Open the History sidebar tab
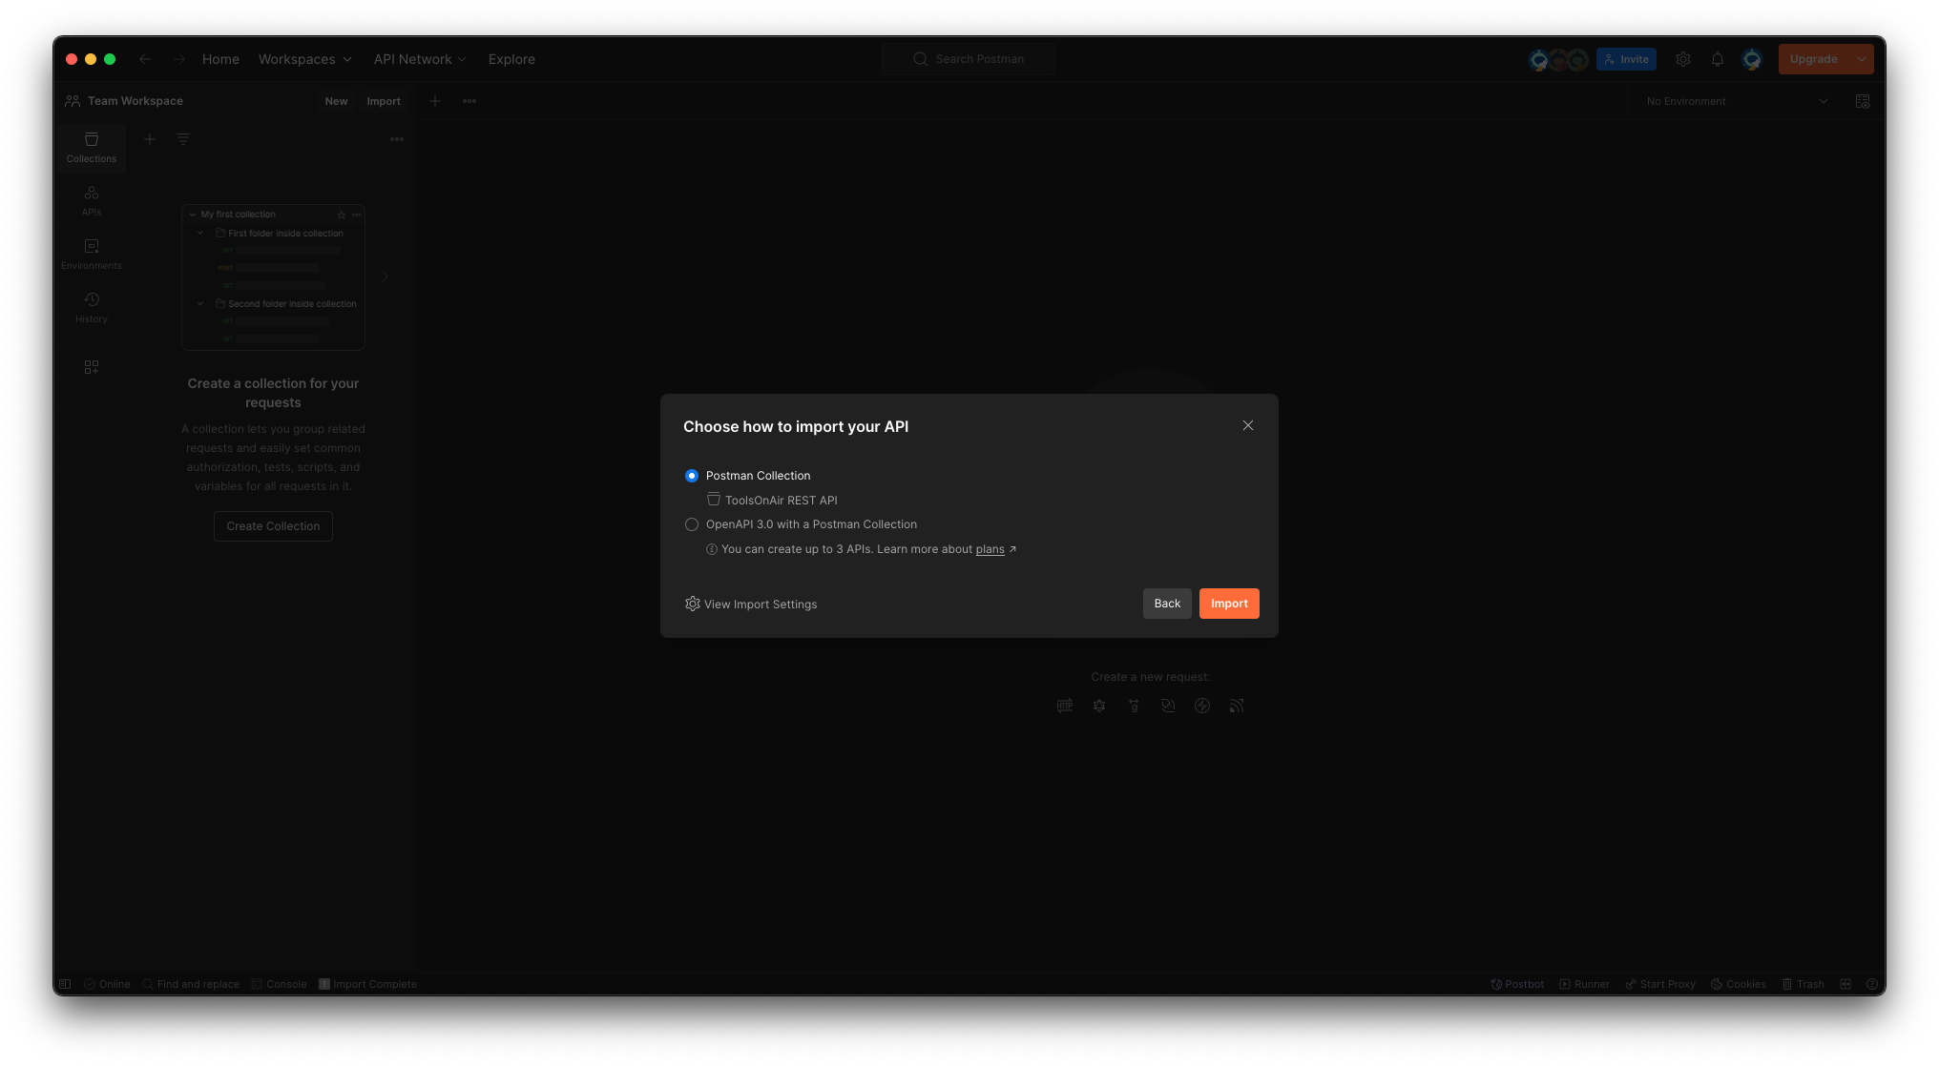The image size is (1939, 1066). pos(92,308)
